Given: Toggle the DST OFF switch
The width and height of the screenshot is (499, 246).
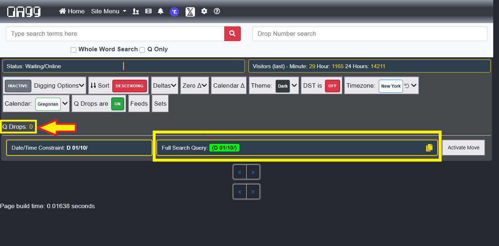Looking at the screenshot, I should pyautogui.click(x=332, y=86).
